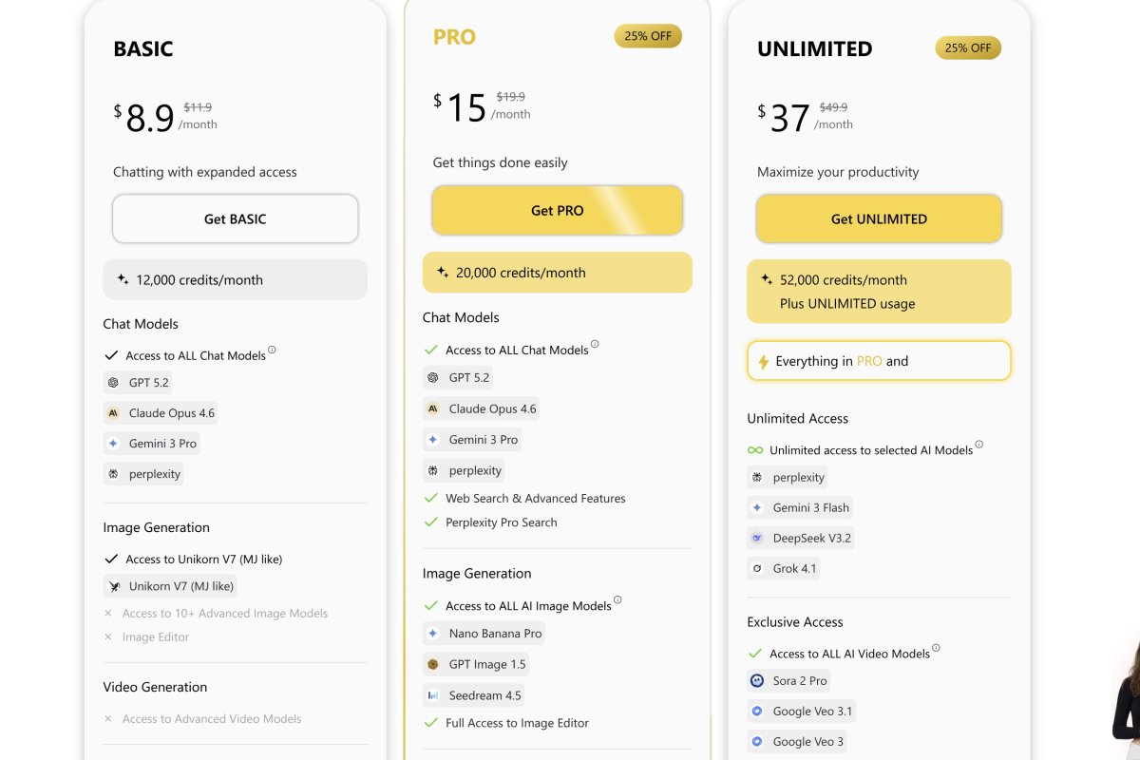
Task: Click the Get BASIC button
Action: tap(235, 218)
